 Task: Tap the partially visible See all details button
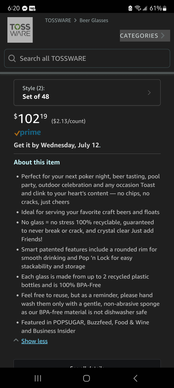coord(87,364)
